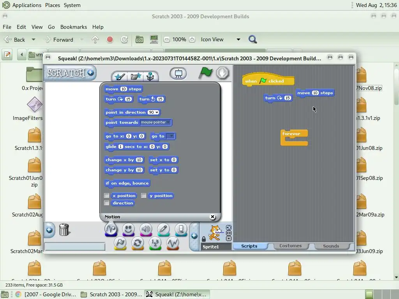Click the stop sign hand button
399x299 pixels.
[222, 73]
